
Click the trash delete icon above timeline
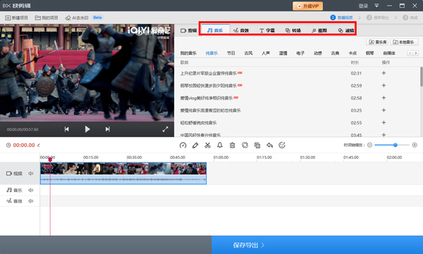click(232, 145)
